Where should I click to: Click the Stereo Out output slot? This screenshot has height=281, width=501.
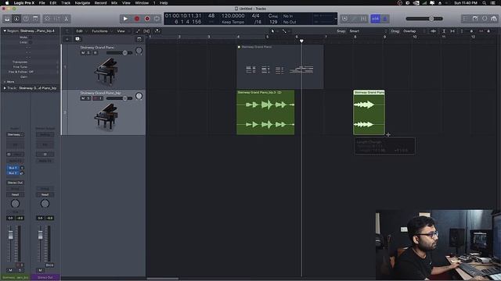click(15, 183)
